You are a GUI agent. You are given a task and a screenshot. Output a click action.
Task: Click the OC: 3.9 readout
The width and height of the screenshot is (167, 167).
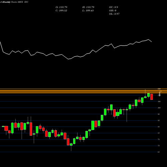click(114, 7)
